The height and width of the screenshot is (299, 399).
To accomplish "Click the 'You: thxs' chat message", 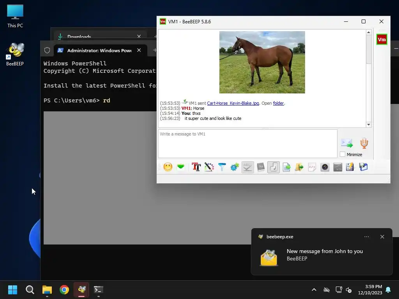I will tap(191, 113).
